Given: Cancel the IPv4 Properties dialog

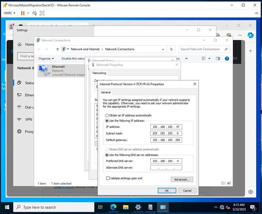Looking at the screenshot, I should point(187,191).
